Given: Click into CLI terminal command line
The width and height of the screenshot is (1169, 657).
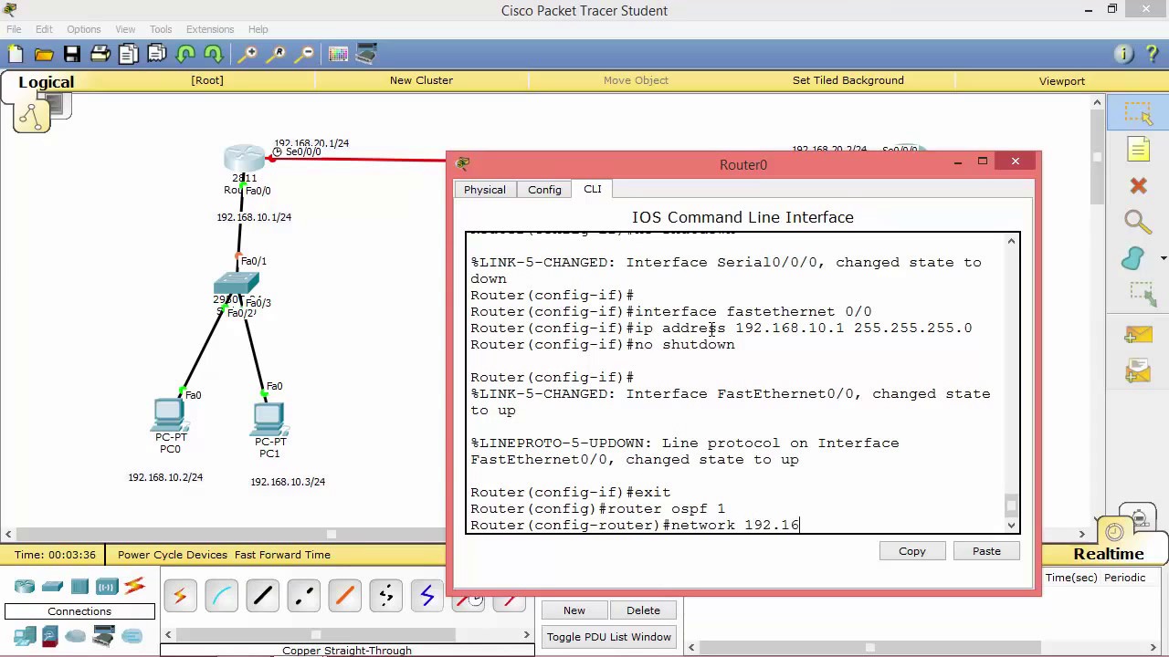Looking at the screenshot, I should 635,525.
